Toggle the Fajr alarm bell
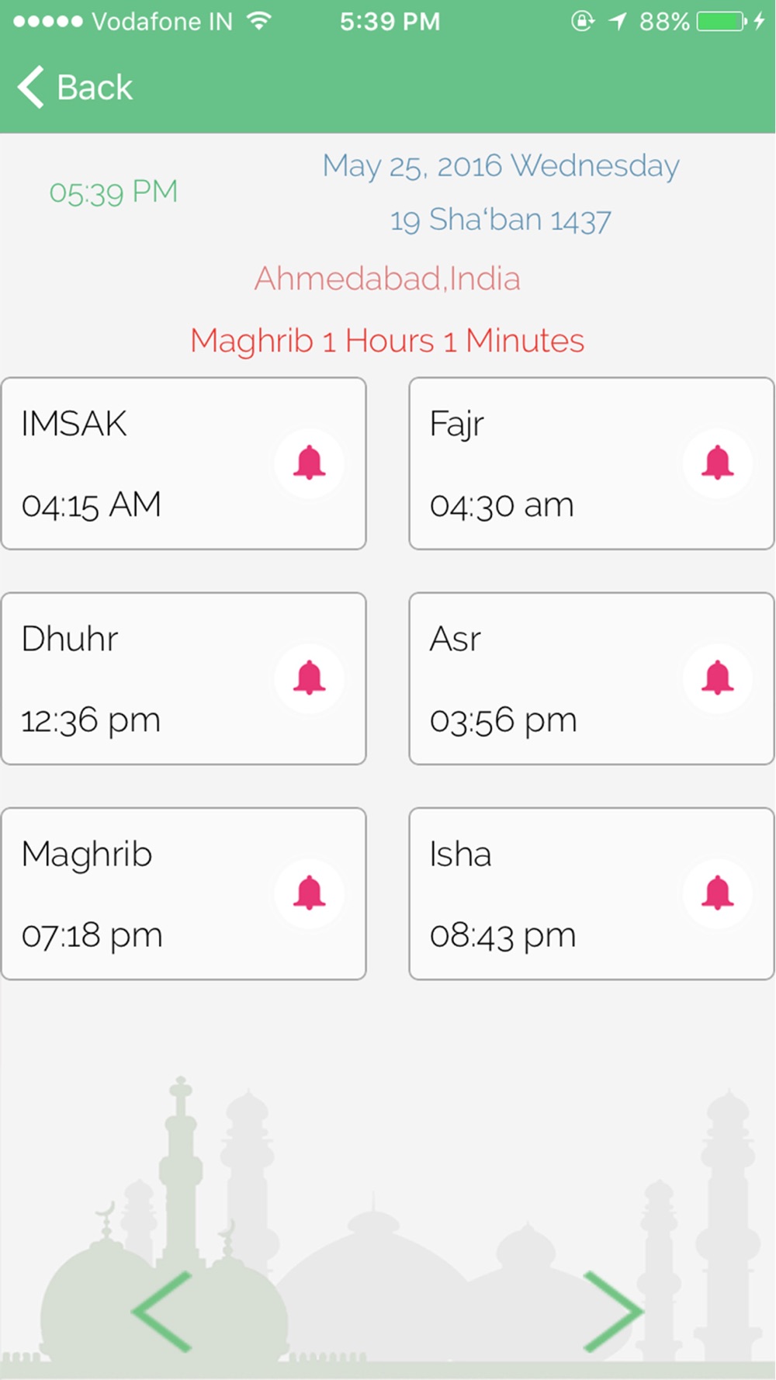 point(717,463)
